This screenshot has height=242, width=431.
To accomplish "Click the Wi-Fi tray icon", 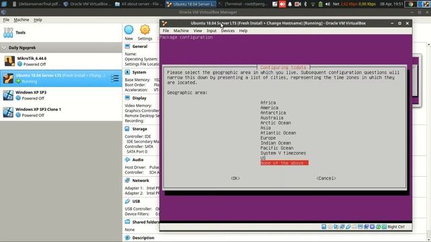I will [x=312, y=4].
